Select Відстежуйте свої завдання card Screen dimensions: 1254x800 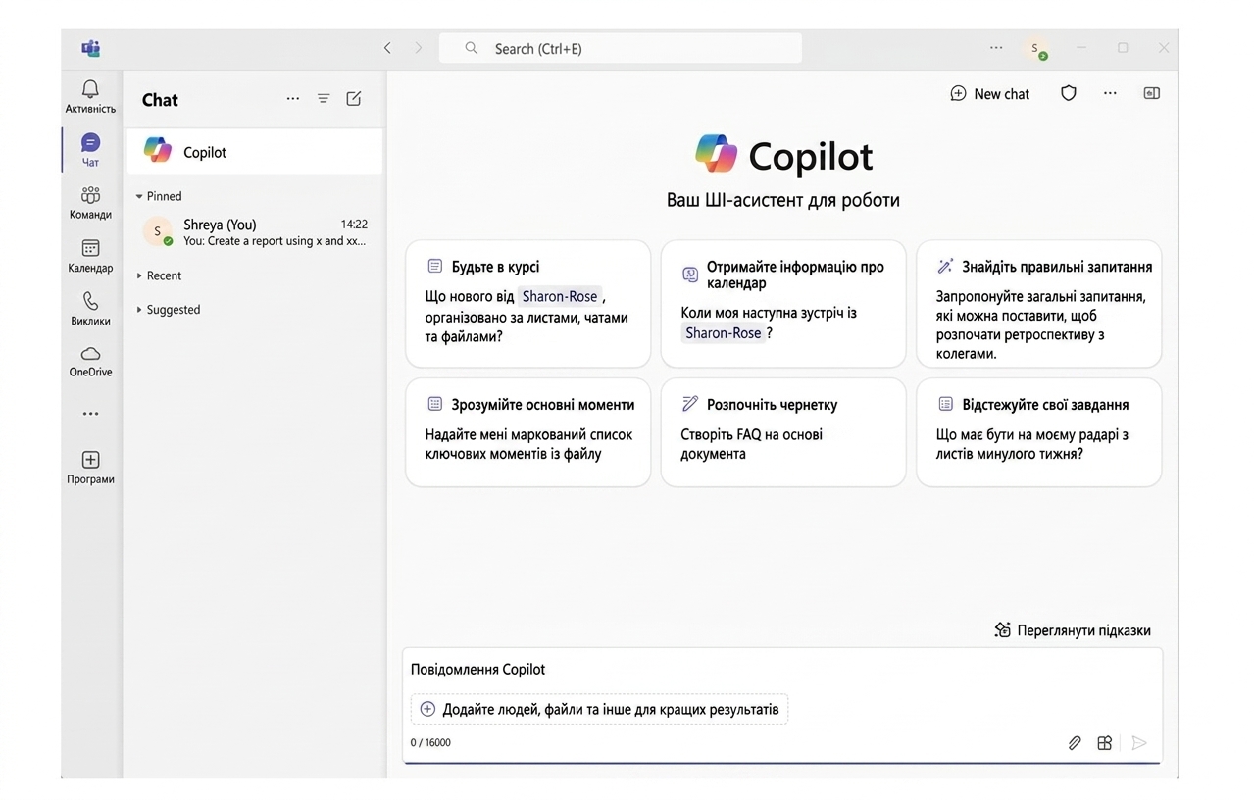click(1038, 432)
